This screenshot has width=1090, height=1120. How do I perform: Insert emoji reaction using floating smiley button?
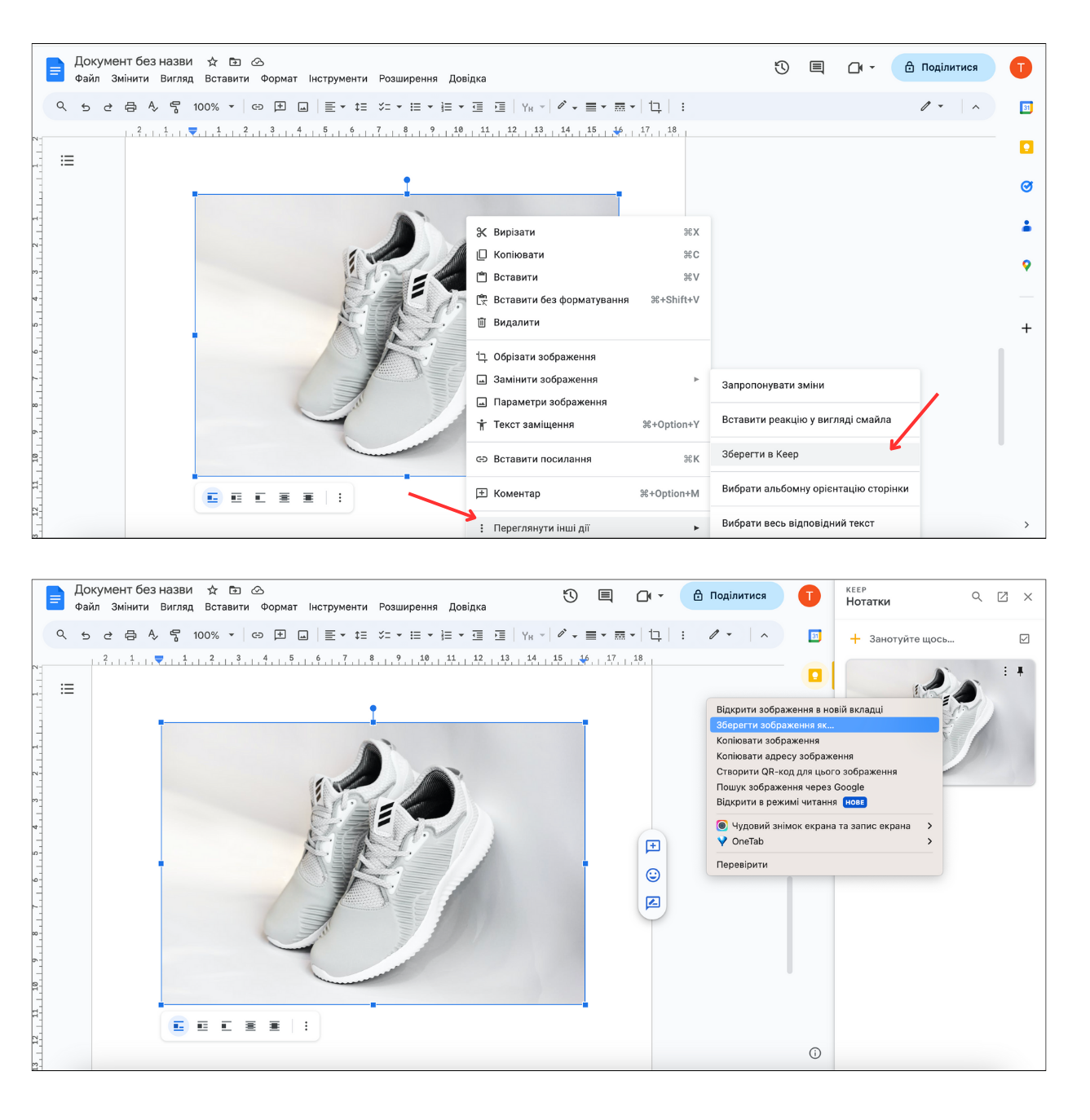pos(652,875)
